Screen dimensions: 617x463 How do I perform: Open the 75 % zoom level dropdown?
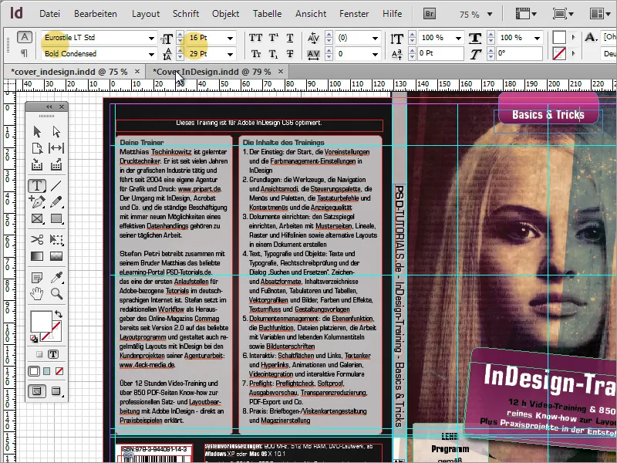coord(490,14)
